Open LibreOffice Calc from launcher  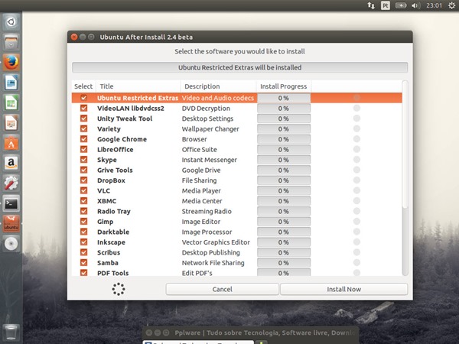[x=11, y=102]
